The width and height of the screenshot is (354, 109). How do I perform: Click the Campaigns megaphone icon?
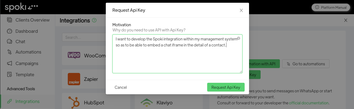point(10,63)
